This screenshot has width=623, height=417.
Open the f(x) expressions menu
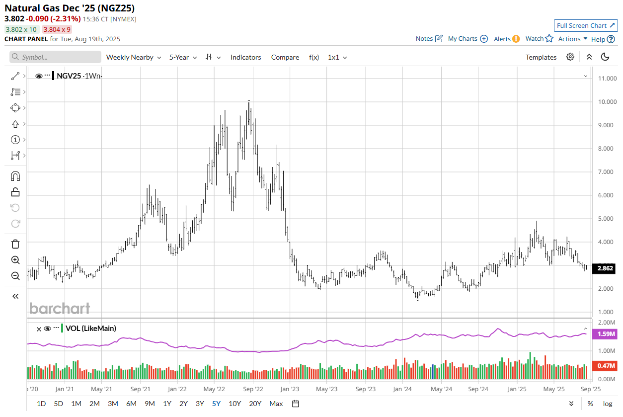[314, 57]
